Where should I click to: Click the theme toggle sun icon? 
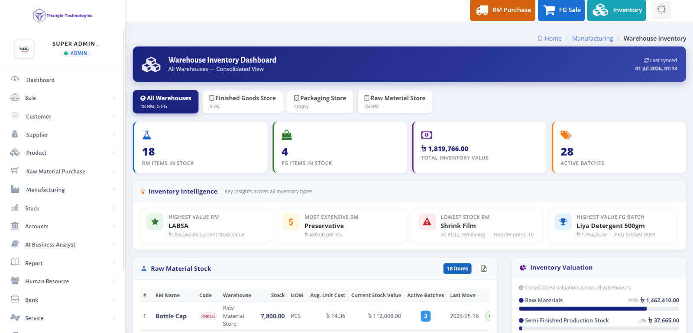point(661,10)
